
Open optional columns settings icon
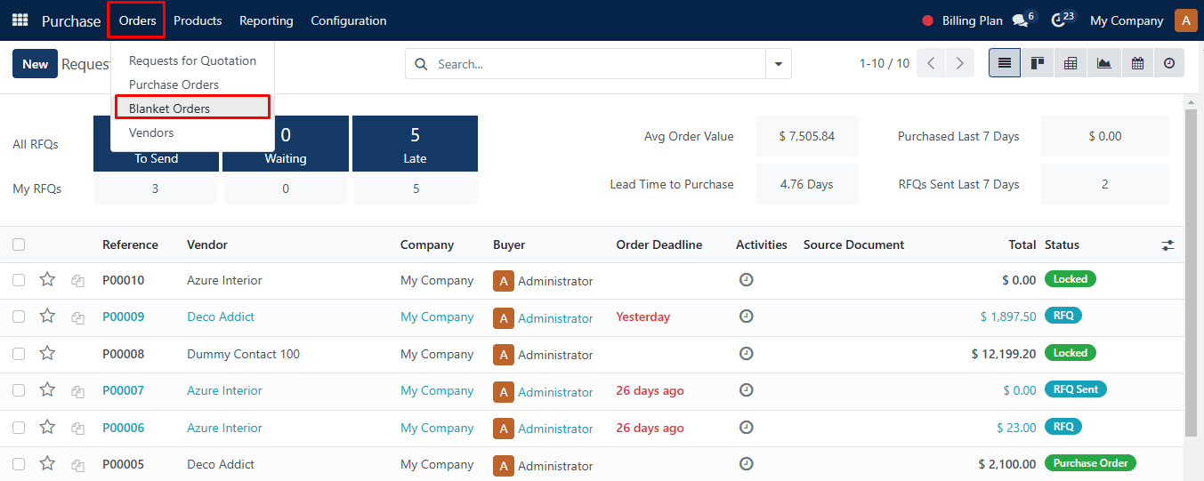pos(1168,245)
